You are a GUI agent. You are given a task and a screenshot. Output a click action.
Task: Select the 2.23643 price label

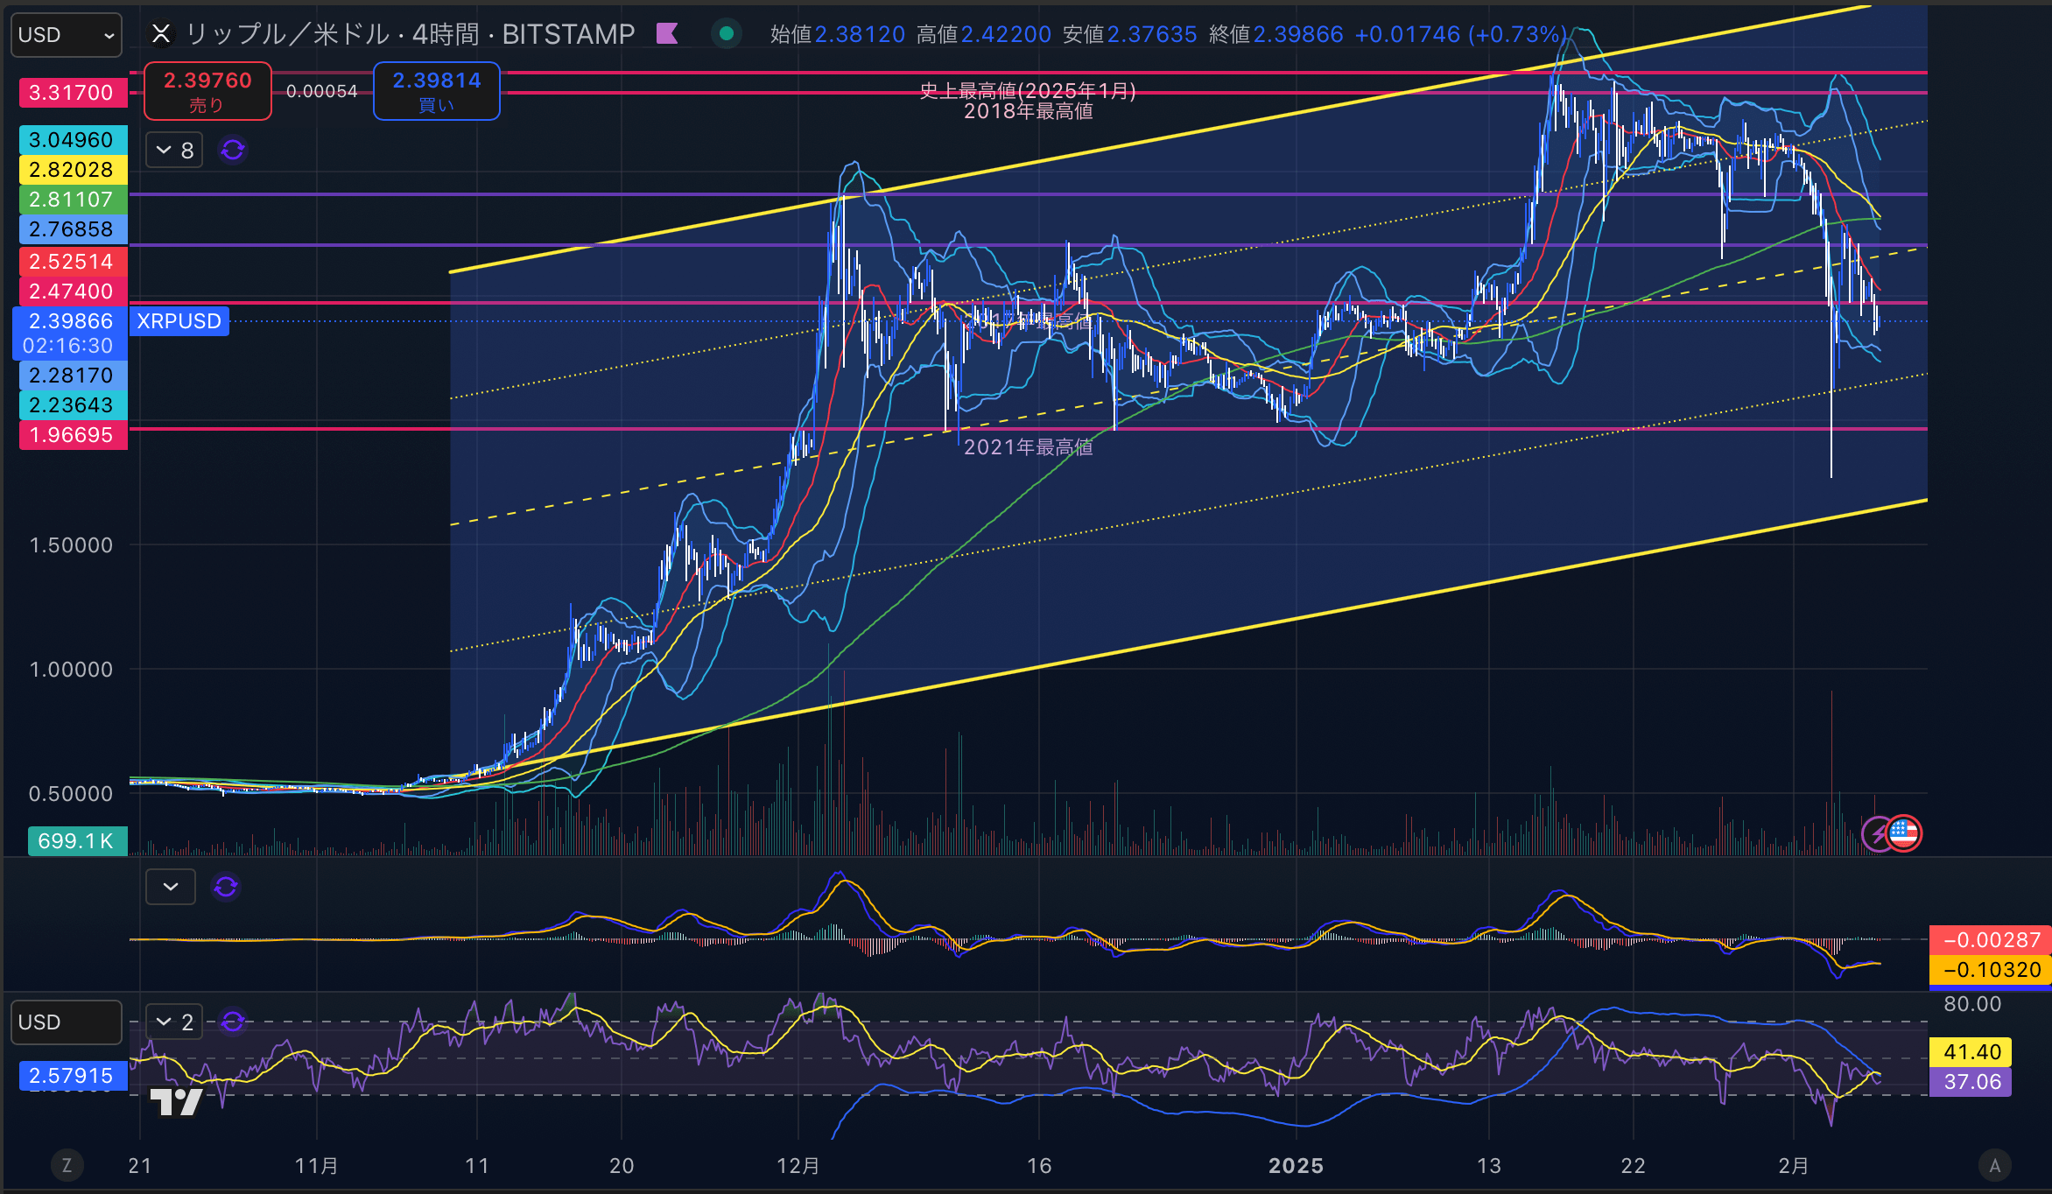pos(72,405)
